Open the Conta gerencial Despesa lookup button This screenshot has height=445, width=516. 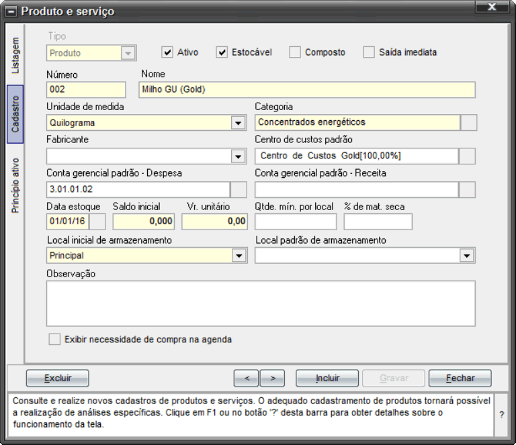pyautogui.click(x=239, y=190)
